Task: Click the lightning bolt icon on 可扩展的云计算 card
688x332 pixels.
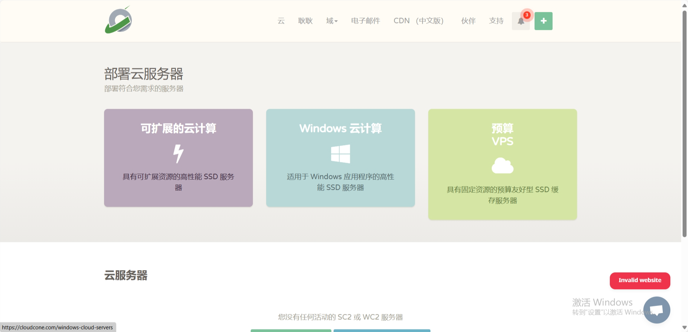Action: tap(178, 153)
